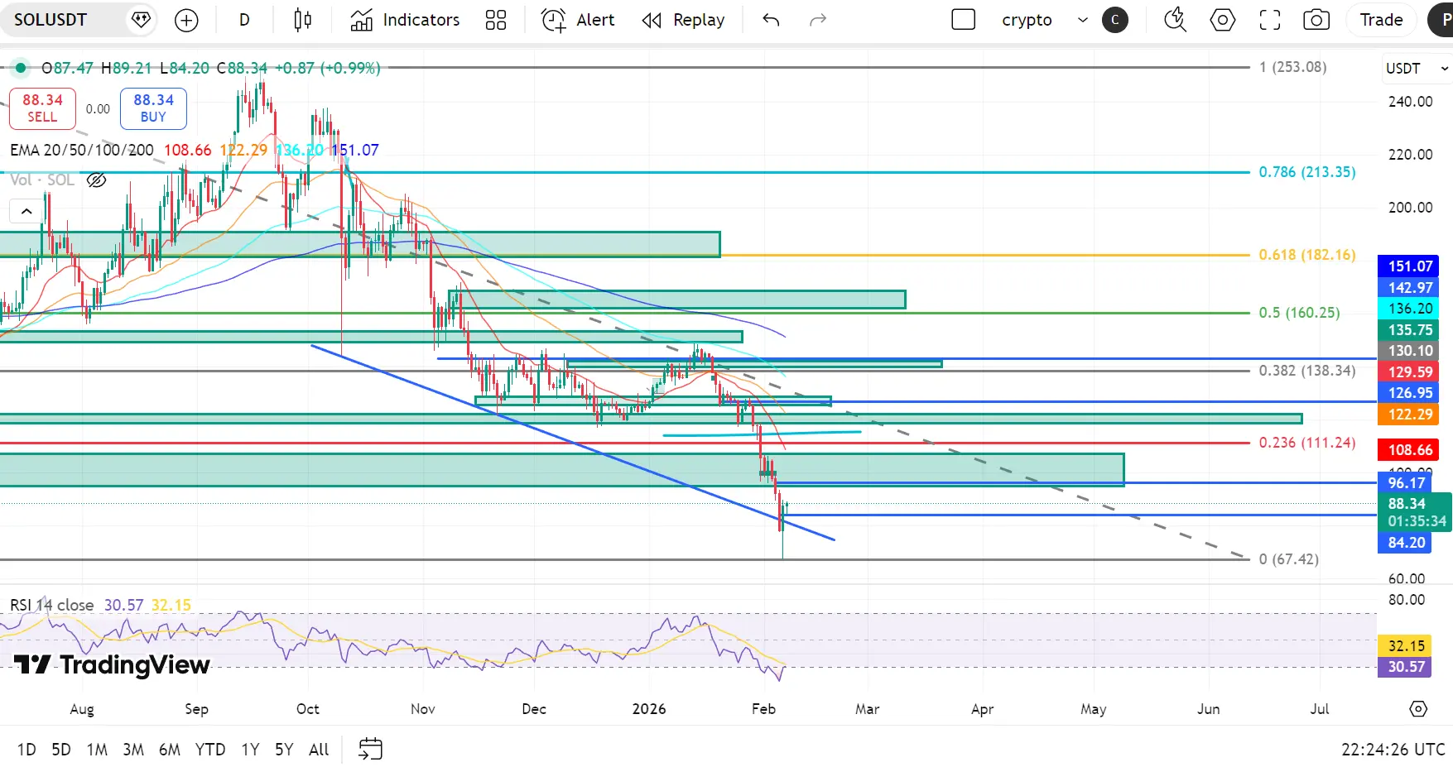Viewport: 1453px width, 767px height.
Task: Click the red 108.66 EMA price tag
Action: (1409, 450)
